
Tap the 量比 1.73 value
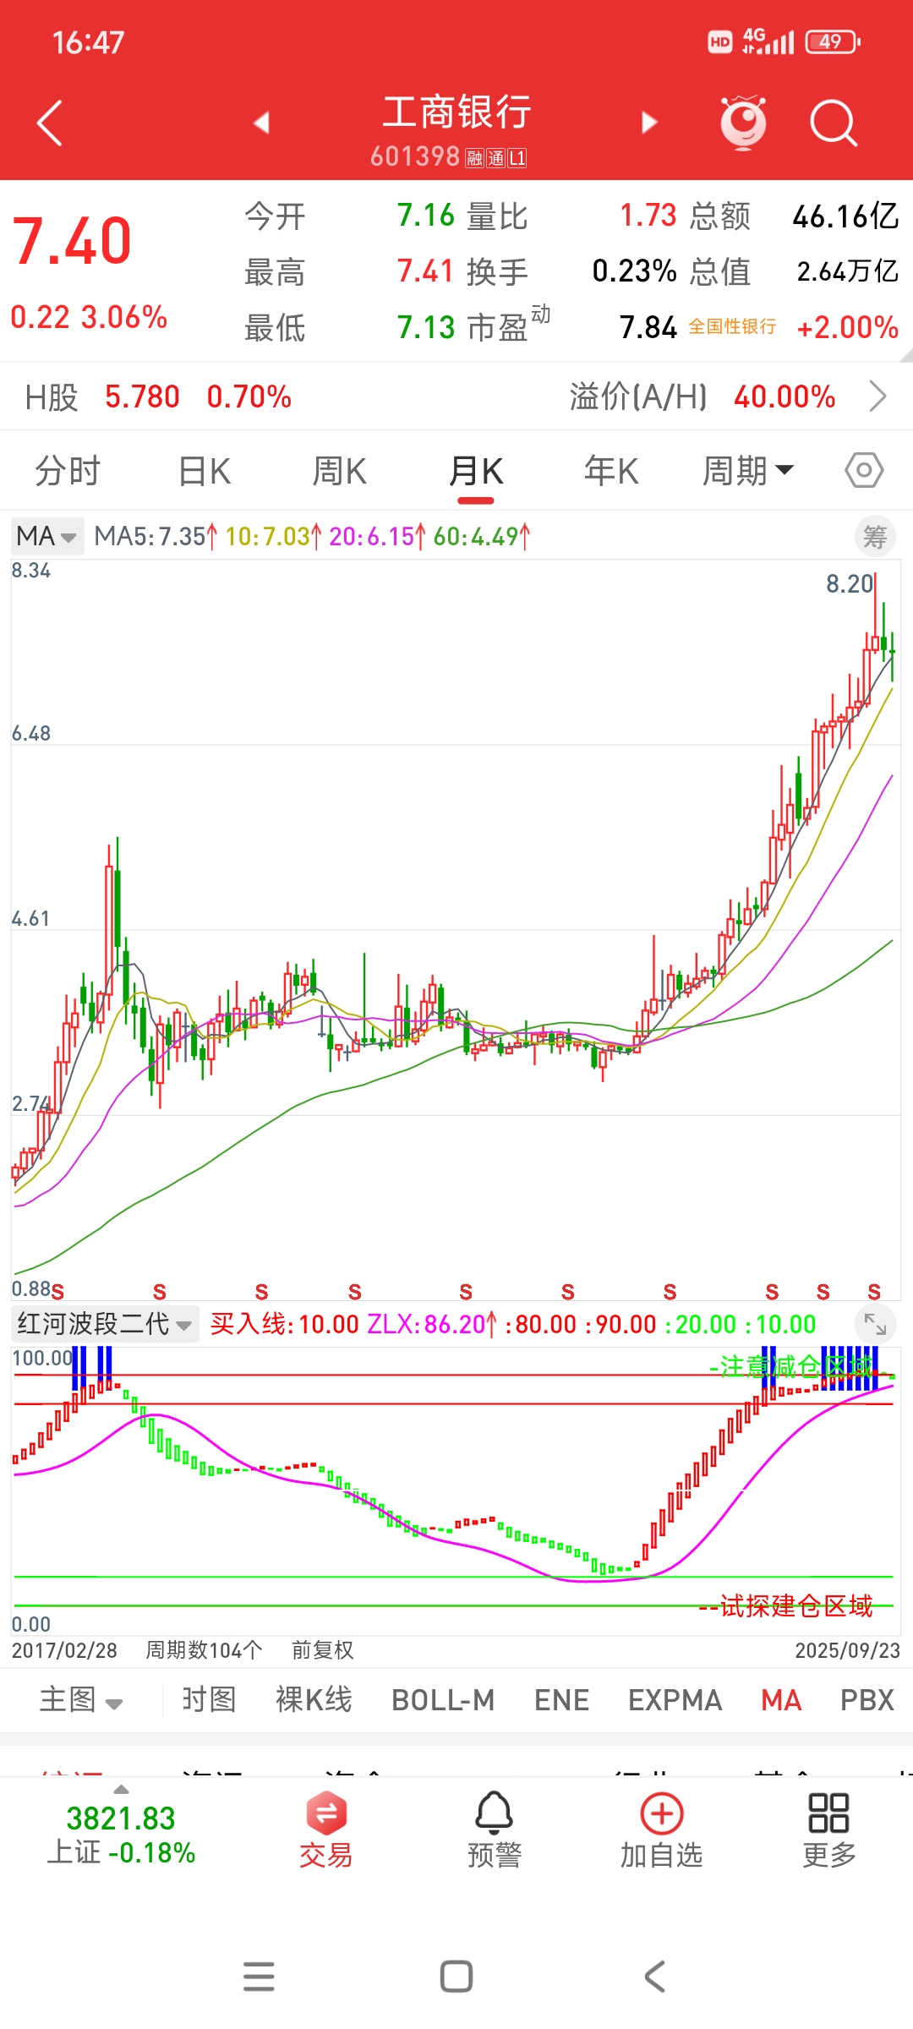pos(648,216)
